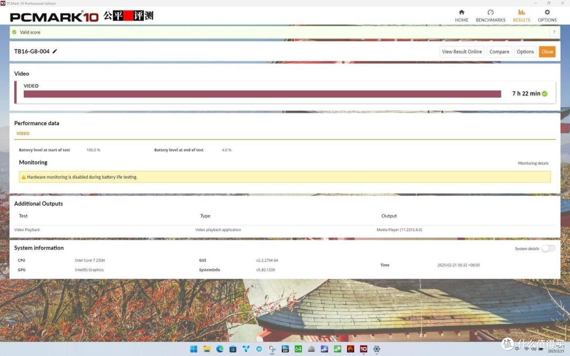The height and width of the screenshot is (356, 570).
Task: Click the green 64 app taskbar icon
Action: click(x=298, y=349)
